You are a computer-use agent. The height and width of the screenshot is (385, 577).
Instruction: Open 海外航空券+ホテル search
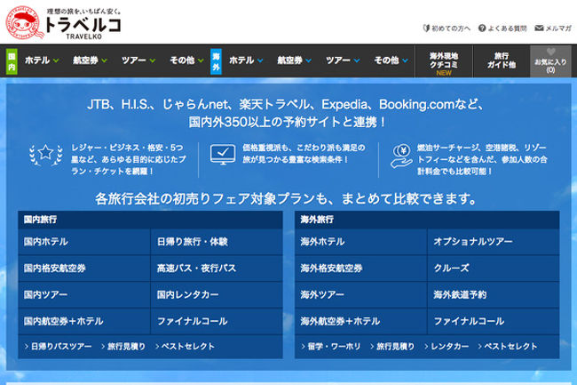360,321
